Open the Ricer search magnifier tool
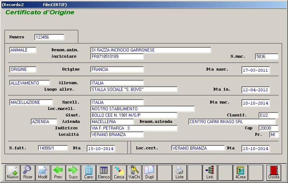Image resolution: width=288 pixels, height=183 pixels. point(28,173)
